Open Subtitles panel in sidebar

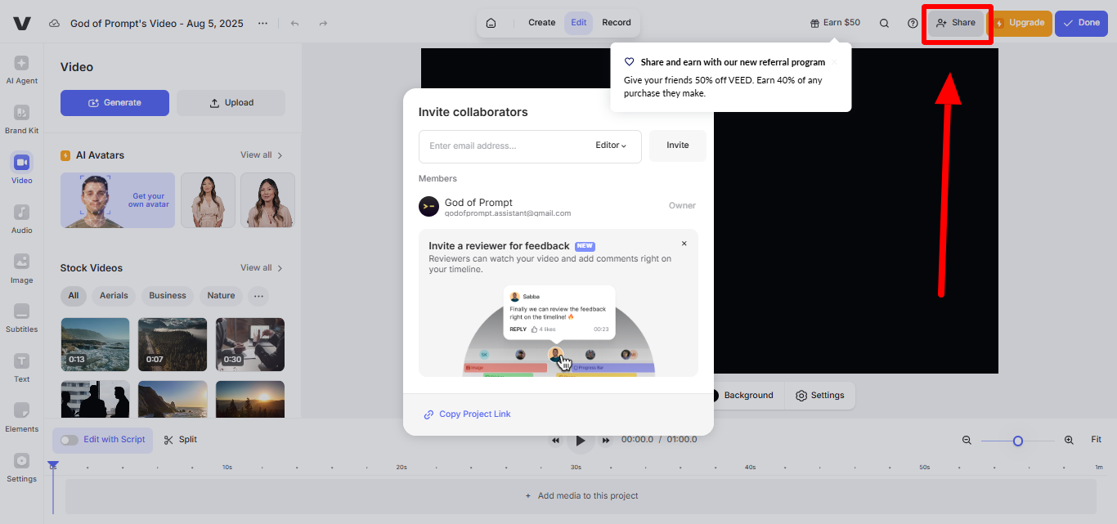click(x=22, y=318)
